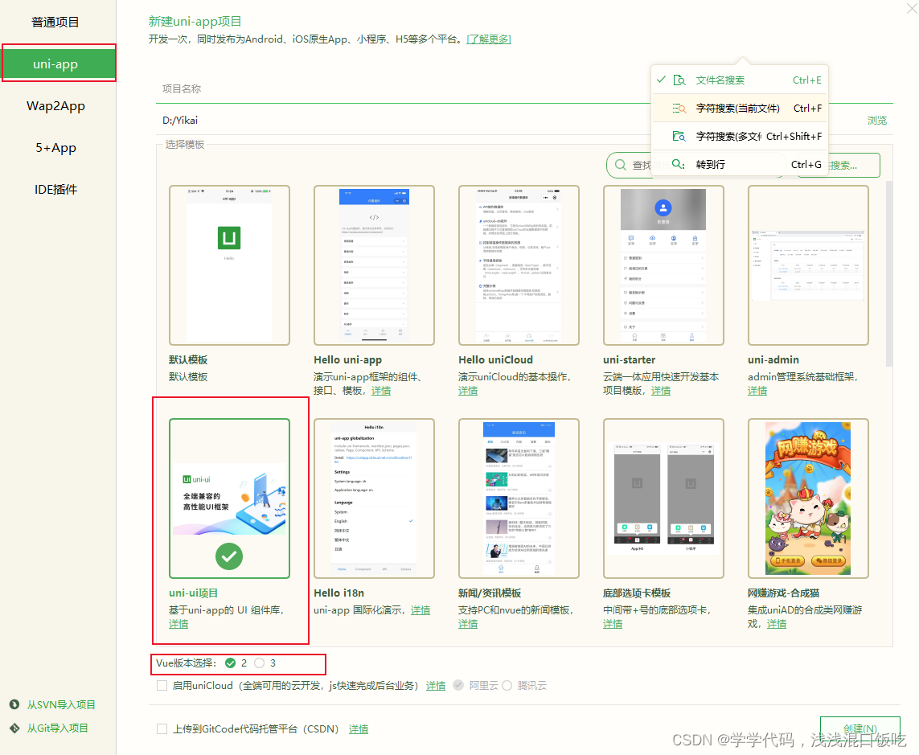This screenshot has height=755, width=919.
Task: Switch to Wap2App project type
Action: 55,106
